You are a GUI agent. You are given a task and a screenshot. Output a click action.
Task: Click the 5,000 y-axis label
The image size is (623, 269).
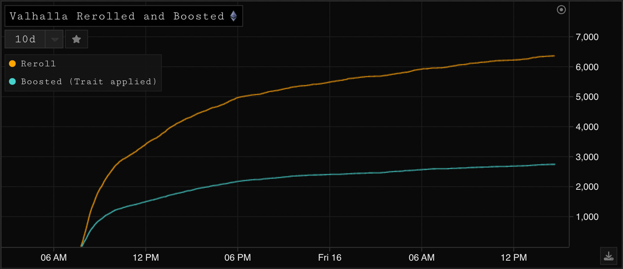[x=587, y=97]
